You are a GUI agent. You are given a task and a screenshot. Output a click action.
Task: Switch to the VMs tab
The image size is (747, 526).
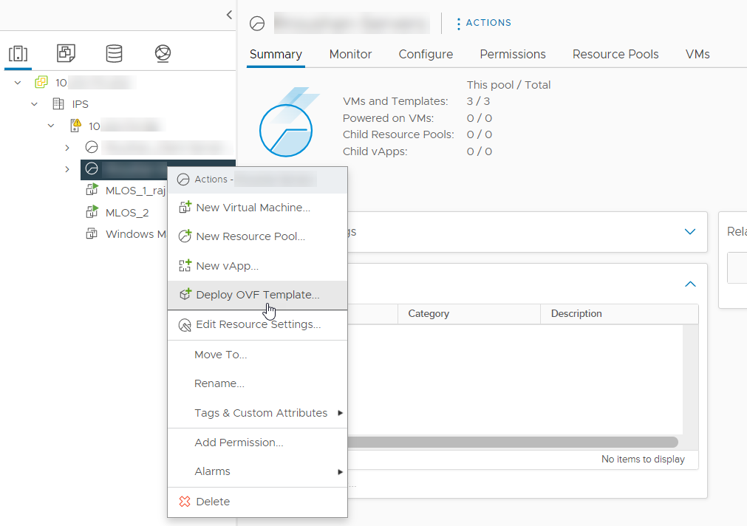pyautogui.click(x=697, y=55)
